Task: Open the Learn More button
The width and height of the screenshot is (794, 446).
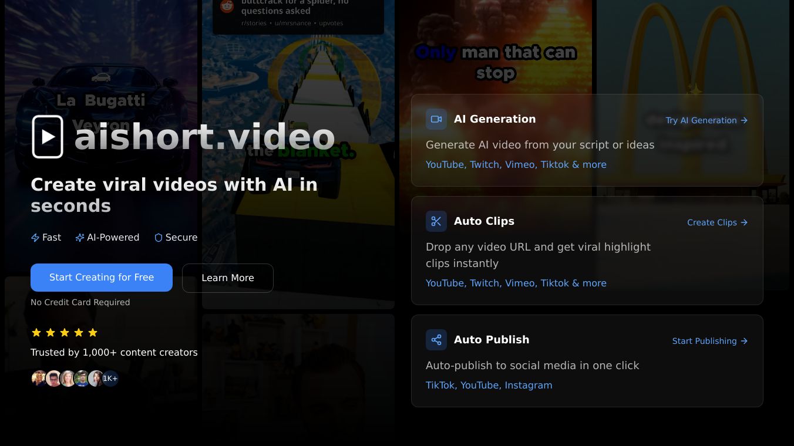Action: point(228,278)
